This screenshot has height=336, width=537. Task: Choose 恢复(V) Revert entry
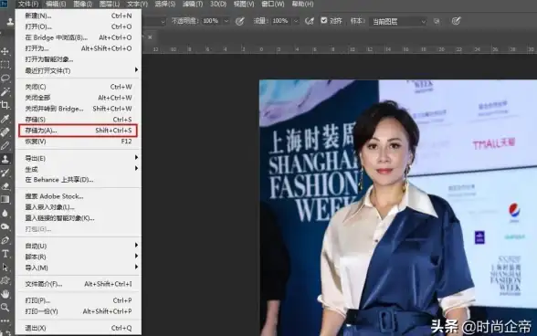(79, 142)
